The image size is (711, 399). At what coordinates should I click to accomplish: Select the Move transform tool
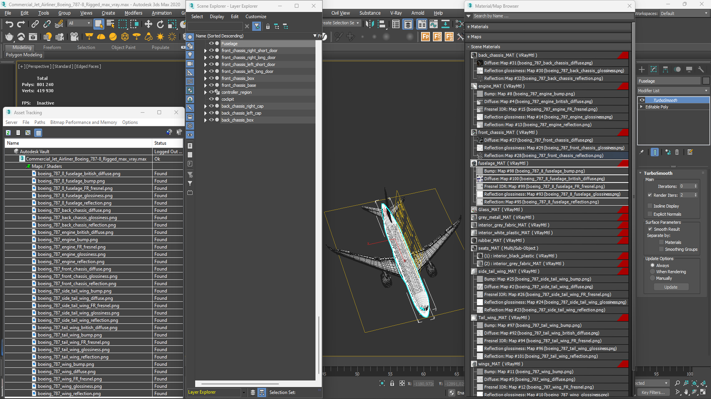pos(148,24)
